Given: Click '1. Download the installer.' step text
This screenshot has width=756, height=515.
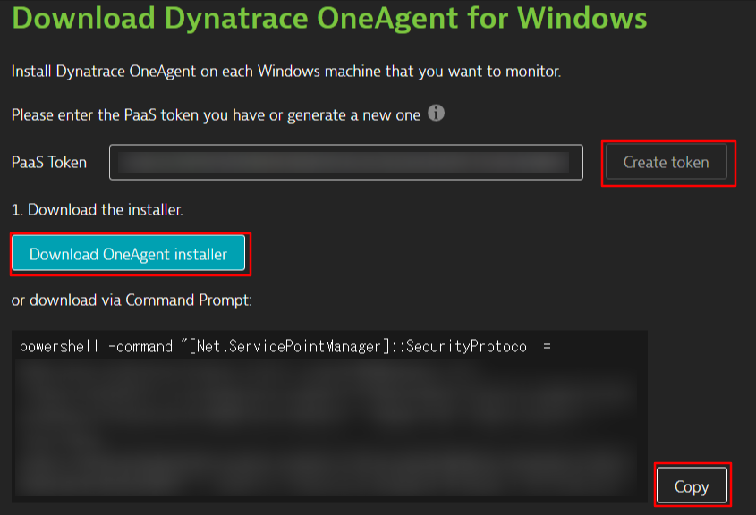Looking at the screenshot, I should (98, 209).
